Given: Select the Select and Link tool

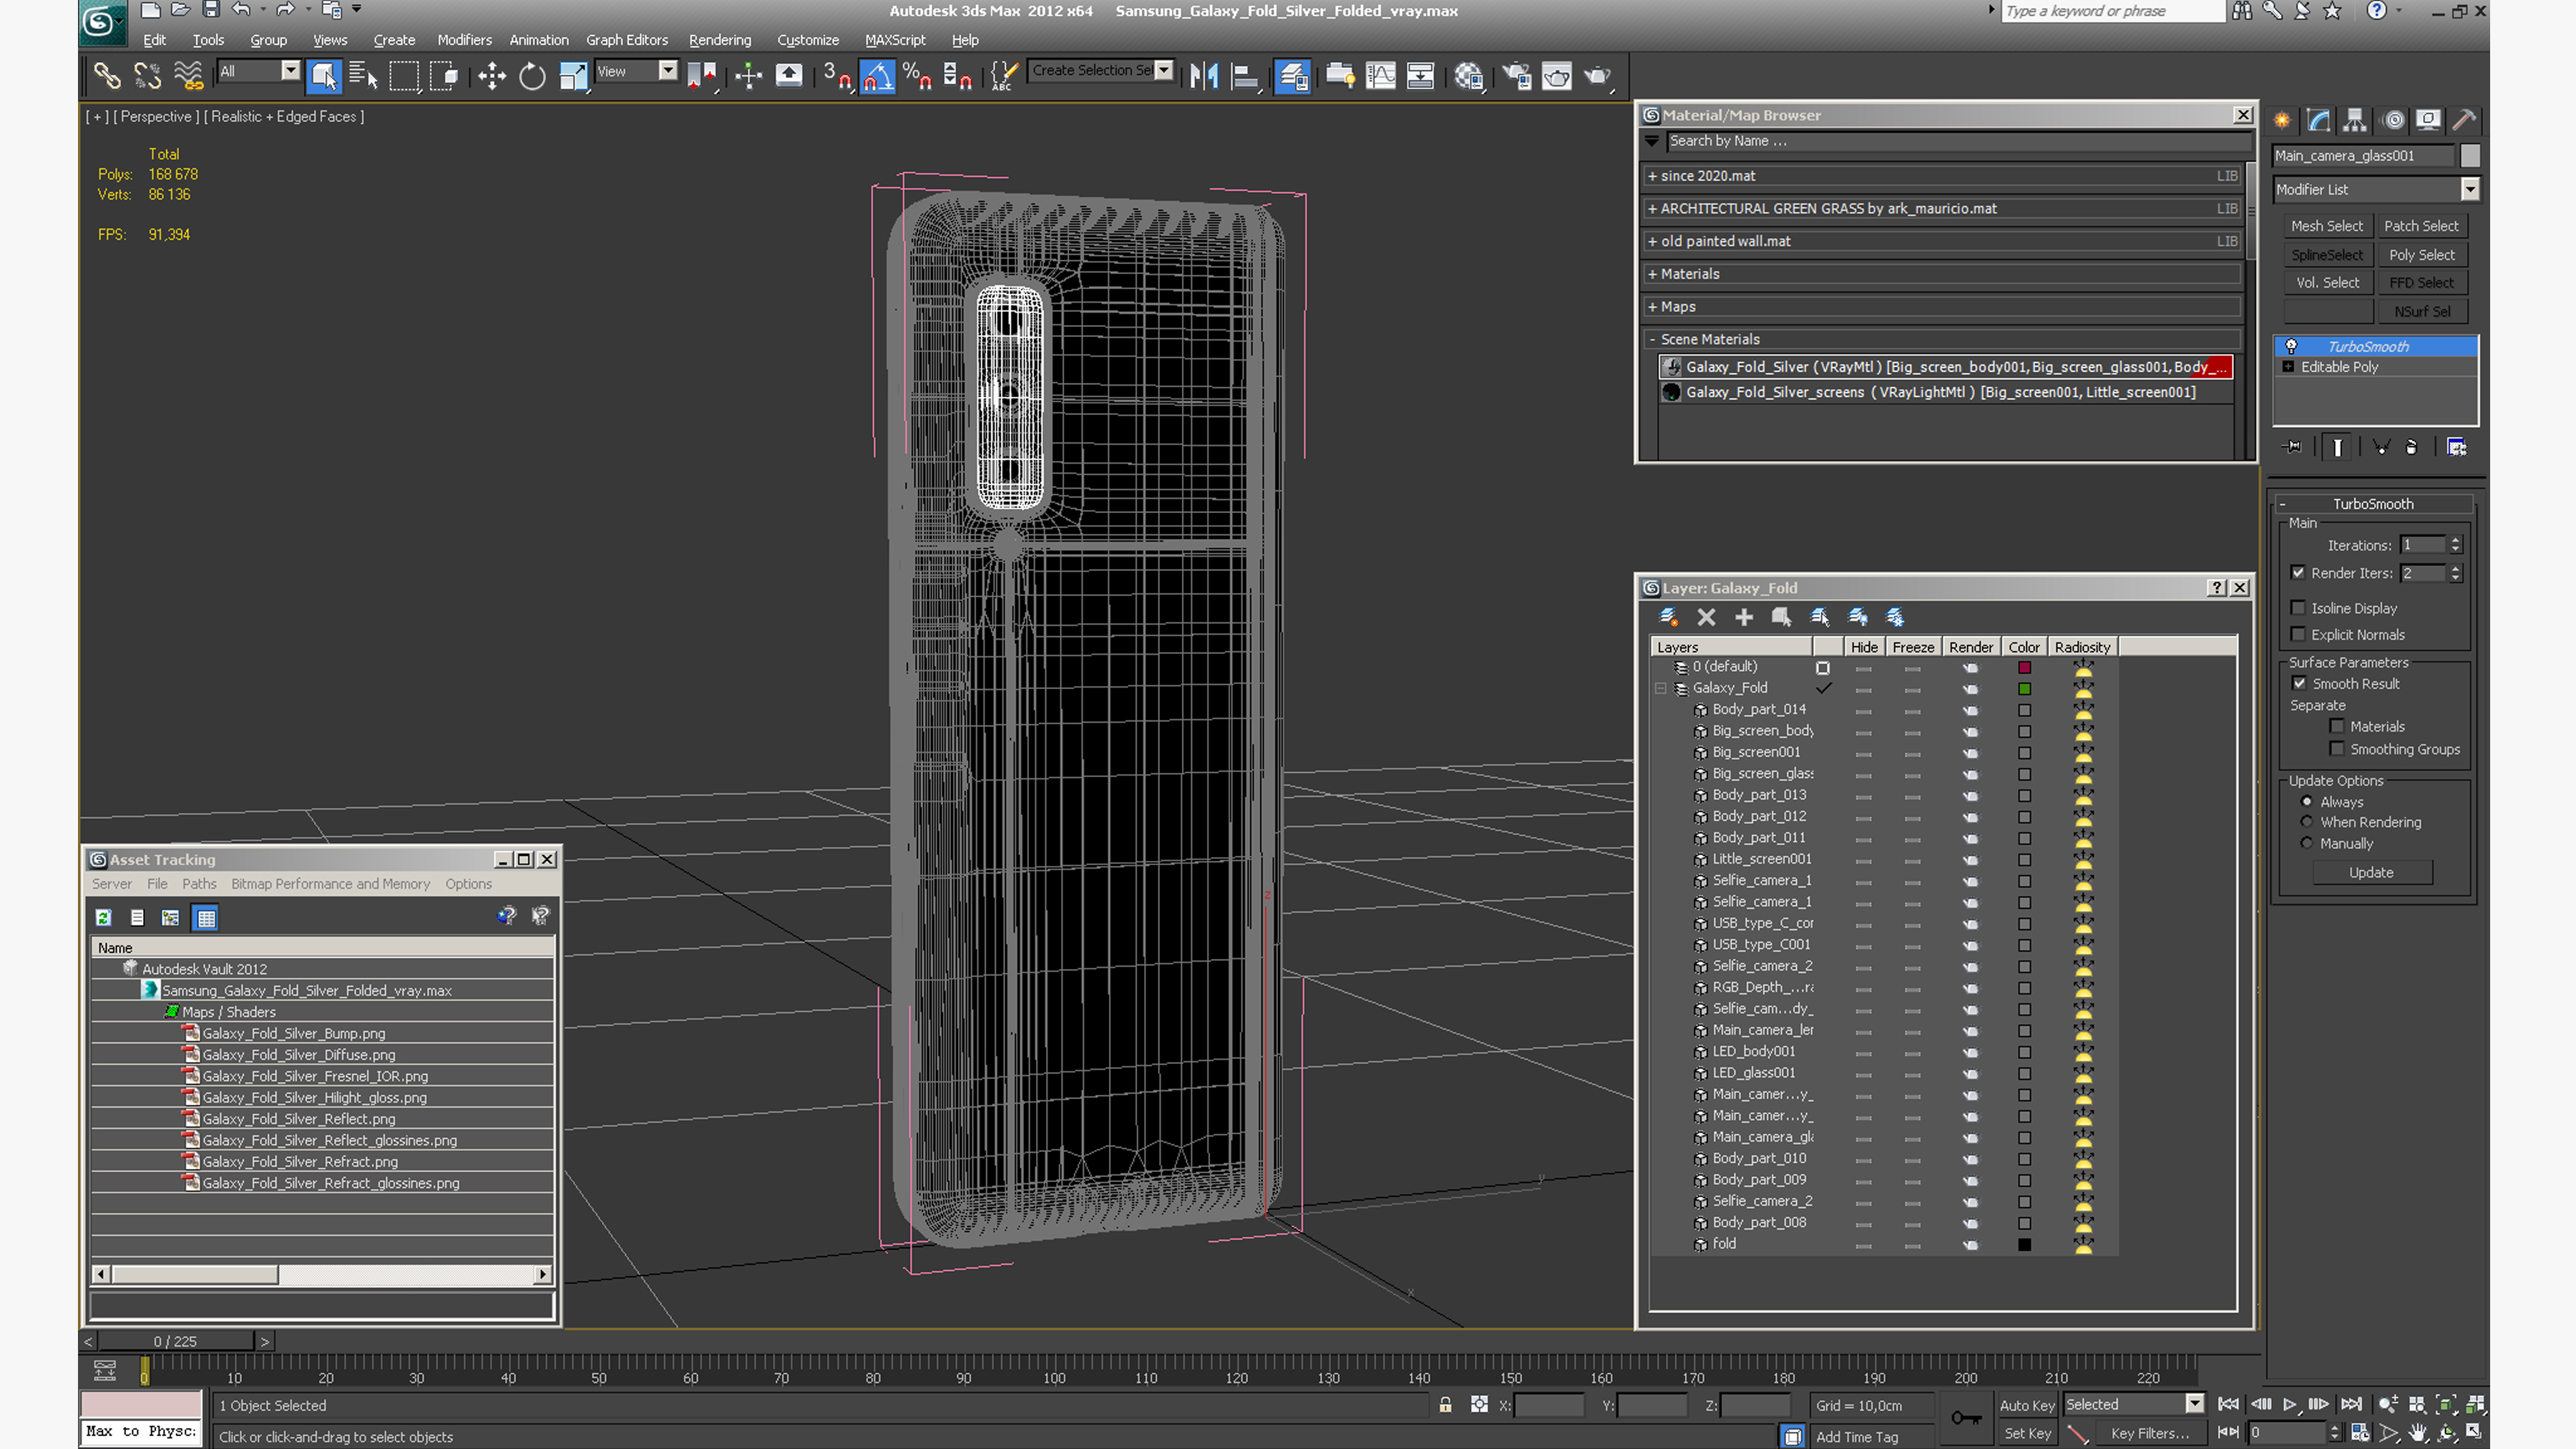Looking at the screenshot, I should pos(106,75).
